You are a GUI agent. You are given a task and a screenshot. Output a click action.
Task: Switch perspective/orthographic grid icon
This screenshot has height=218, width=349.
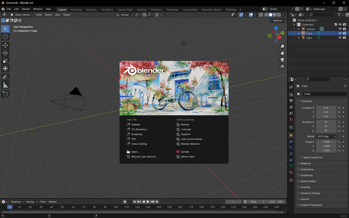[x=282, y=67]
